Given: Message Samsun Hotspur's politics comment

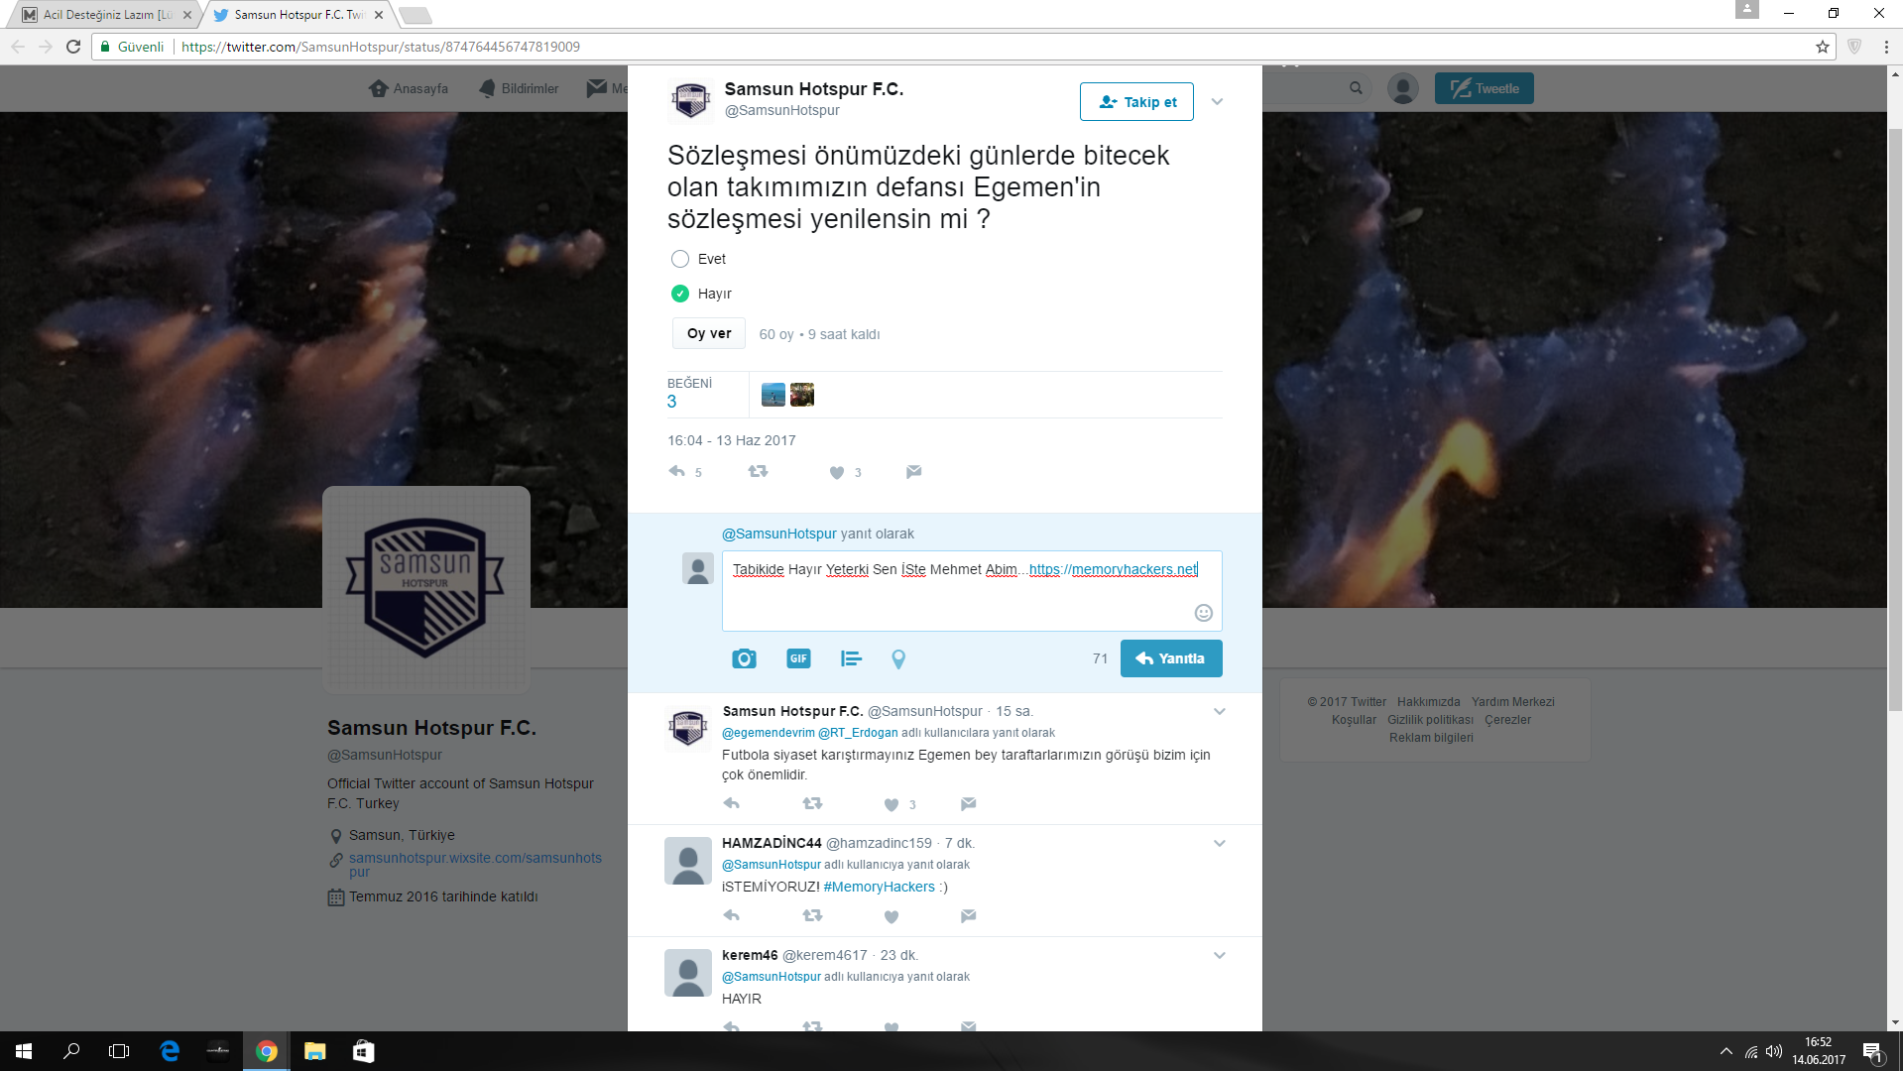Looking at the screenshot, I should pyautogui.click(x=969, y=803).
